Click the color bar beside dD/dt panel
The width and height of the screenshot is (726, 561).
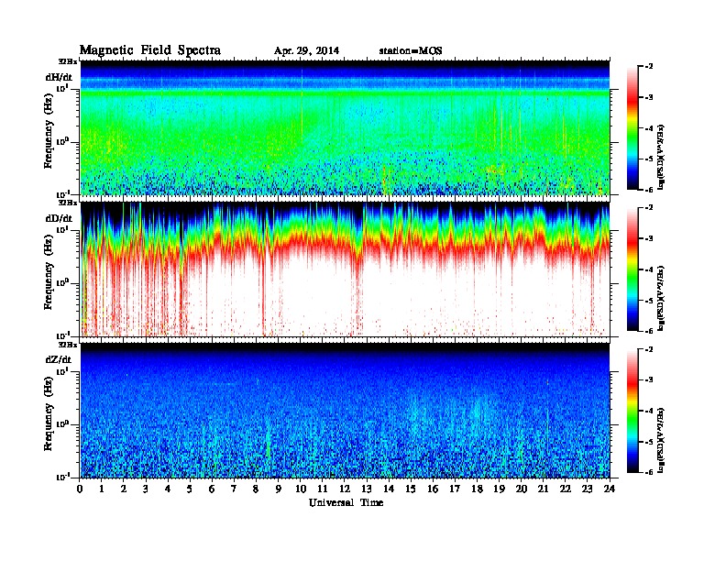point(632,269)
